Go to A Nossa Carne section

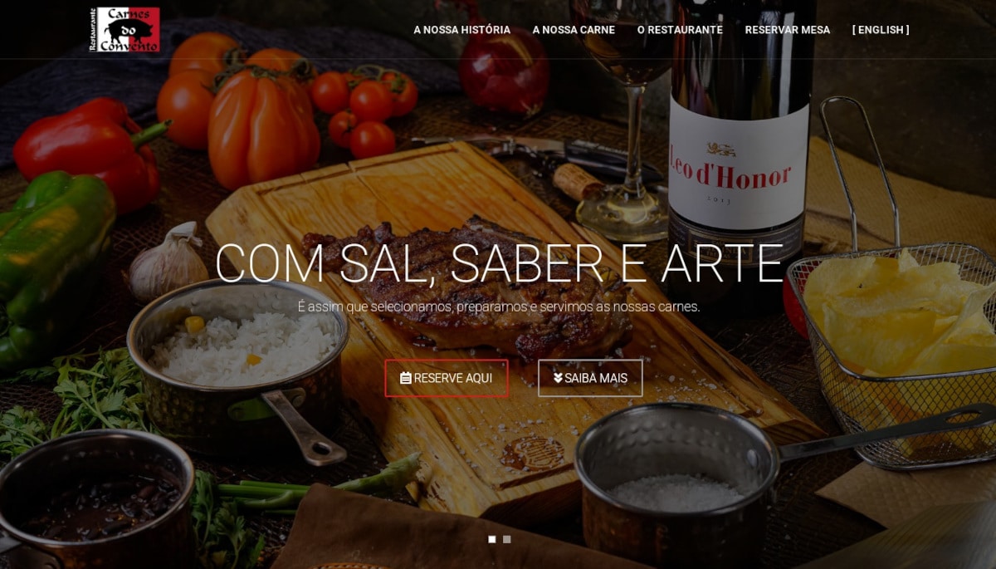[574, 30]
